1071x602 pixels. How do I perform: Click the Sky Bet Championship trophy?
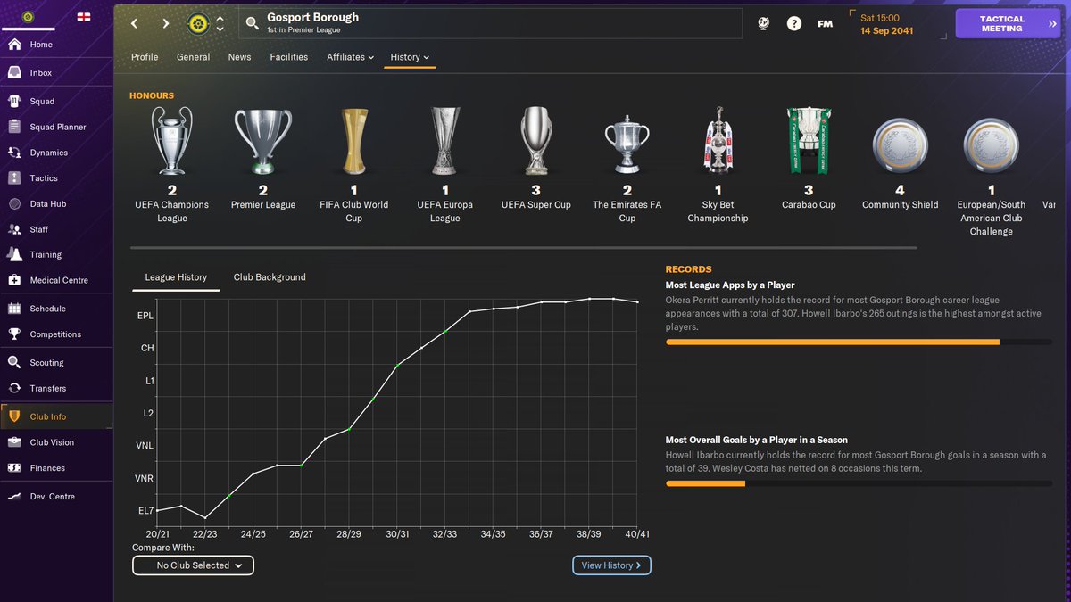(718, 141)
